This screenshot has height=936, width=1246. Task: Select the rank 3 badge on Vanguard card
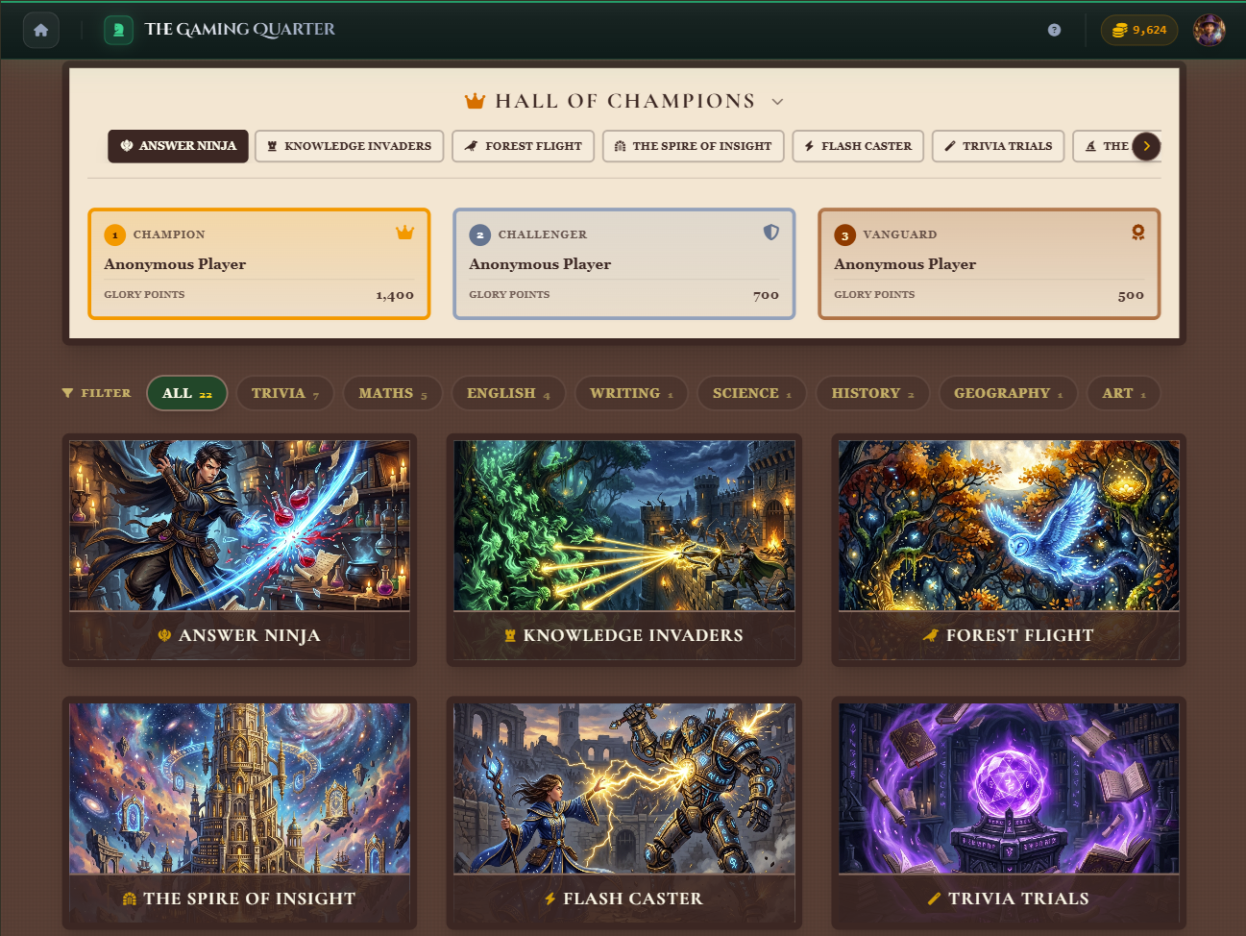(x=845, y=234)
